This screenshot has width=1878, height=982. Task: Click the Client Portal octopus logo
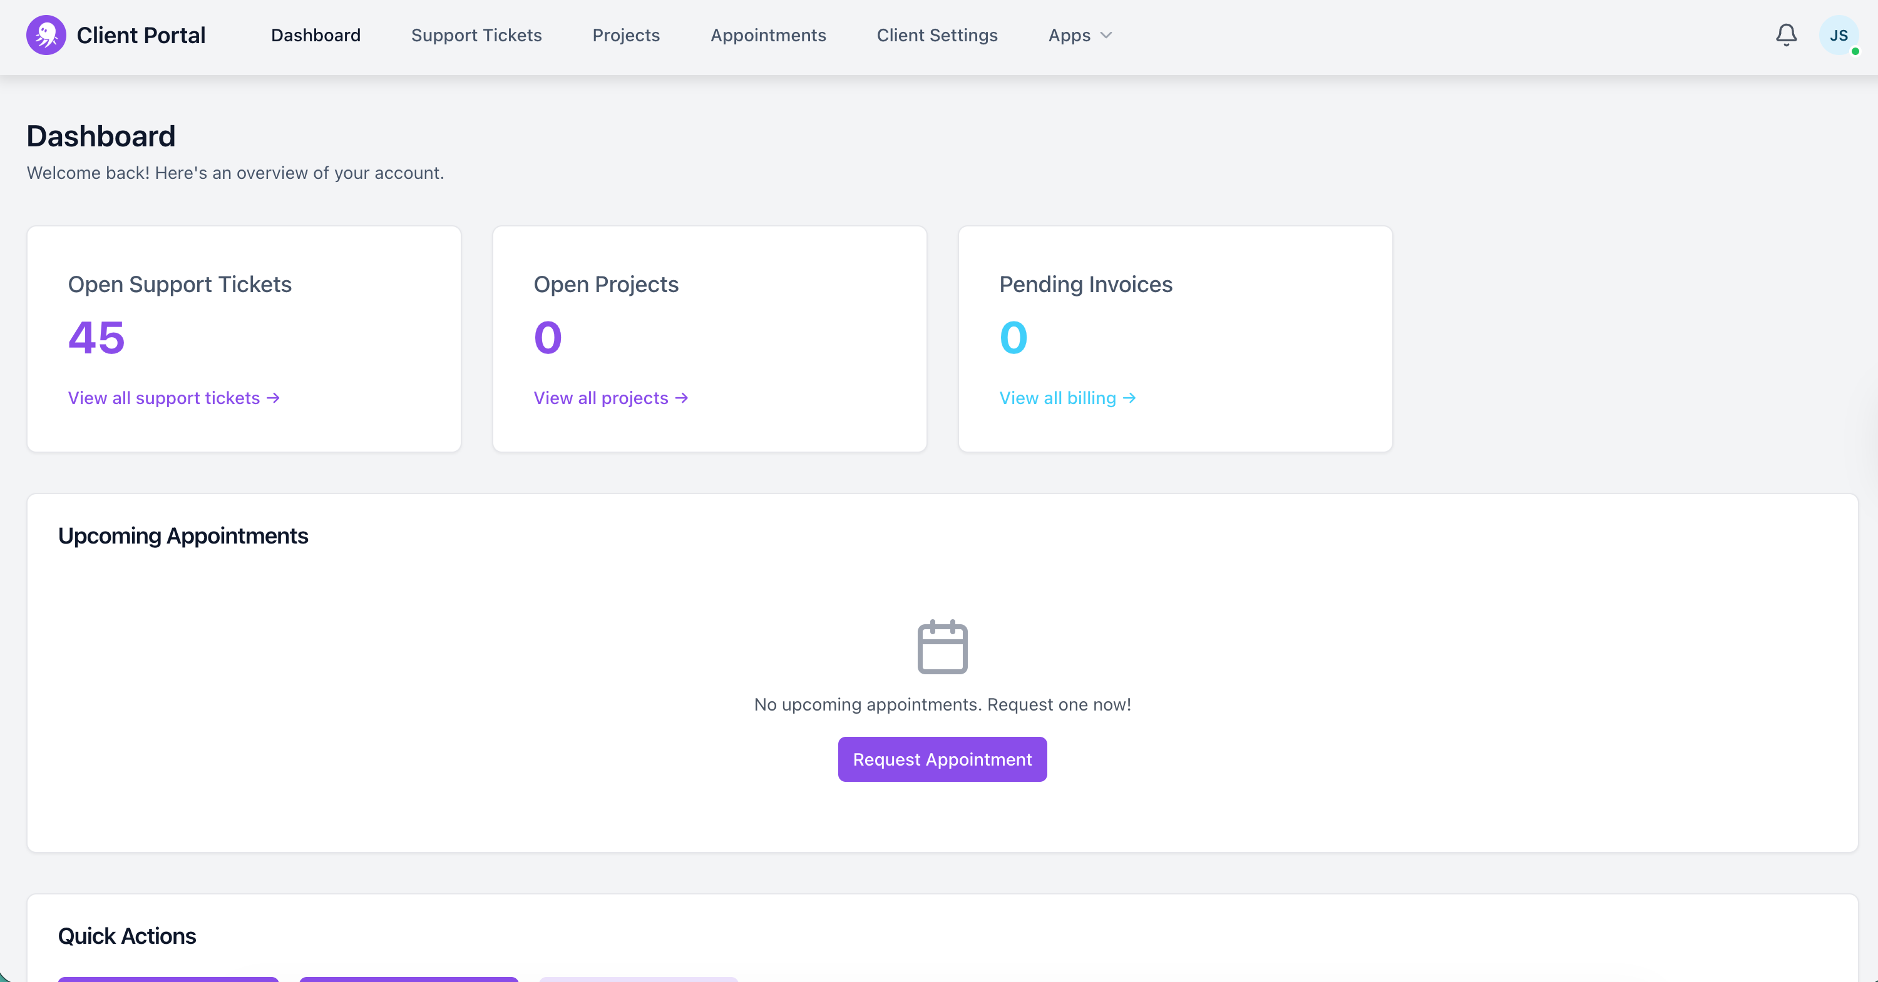coord(46,34)
